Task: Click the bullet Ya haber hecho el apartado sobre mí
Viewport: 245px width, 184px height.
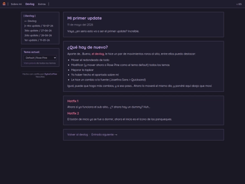Action: 95,75
